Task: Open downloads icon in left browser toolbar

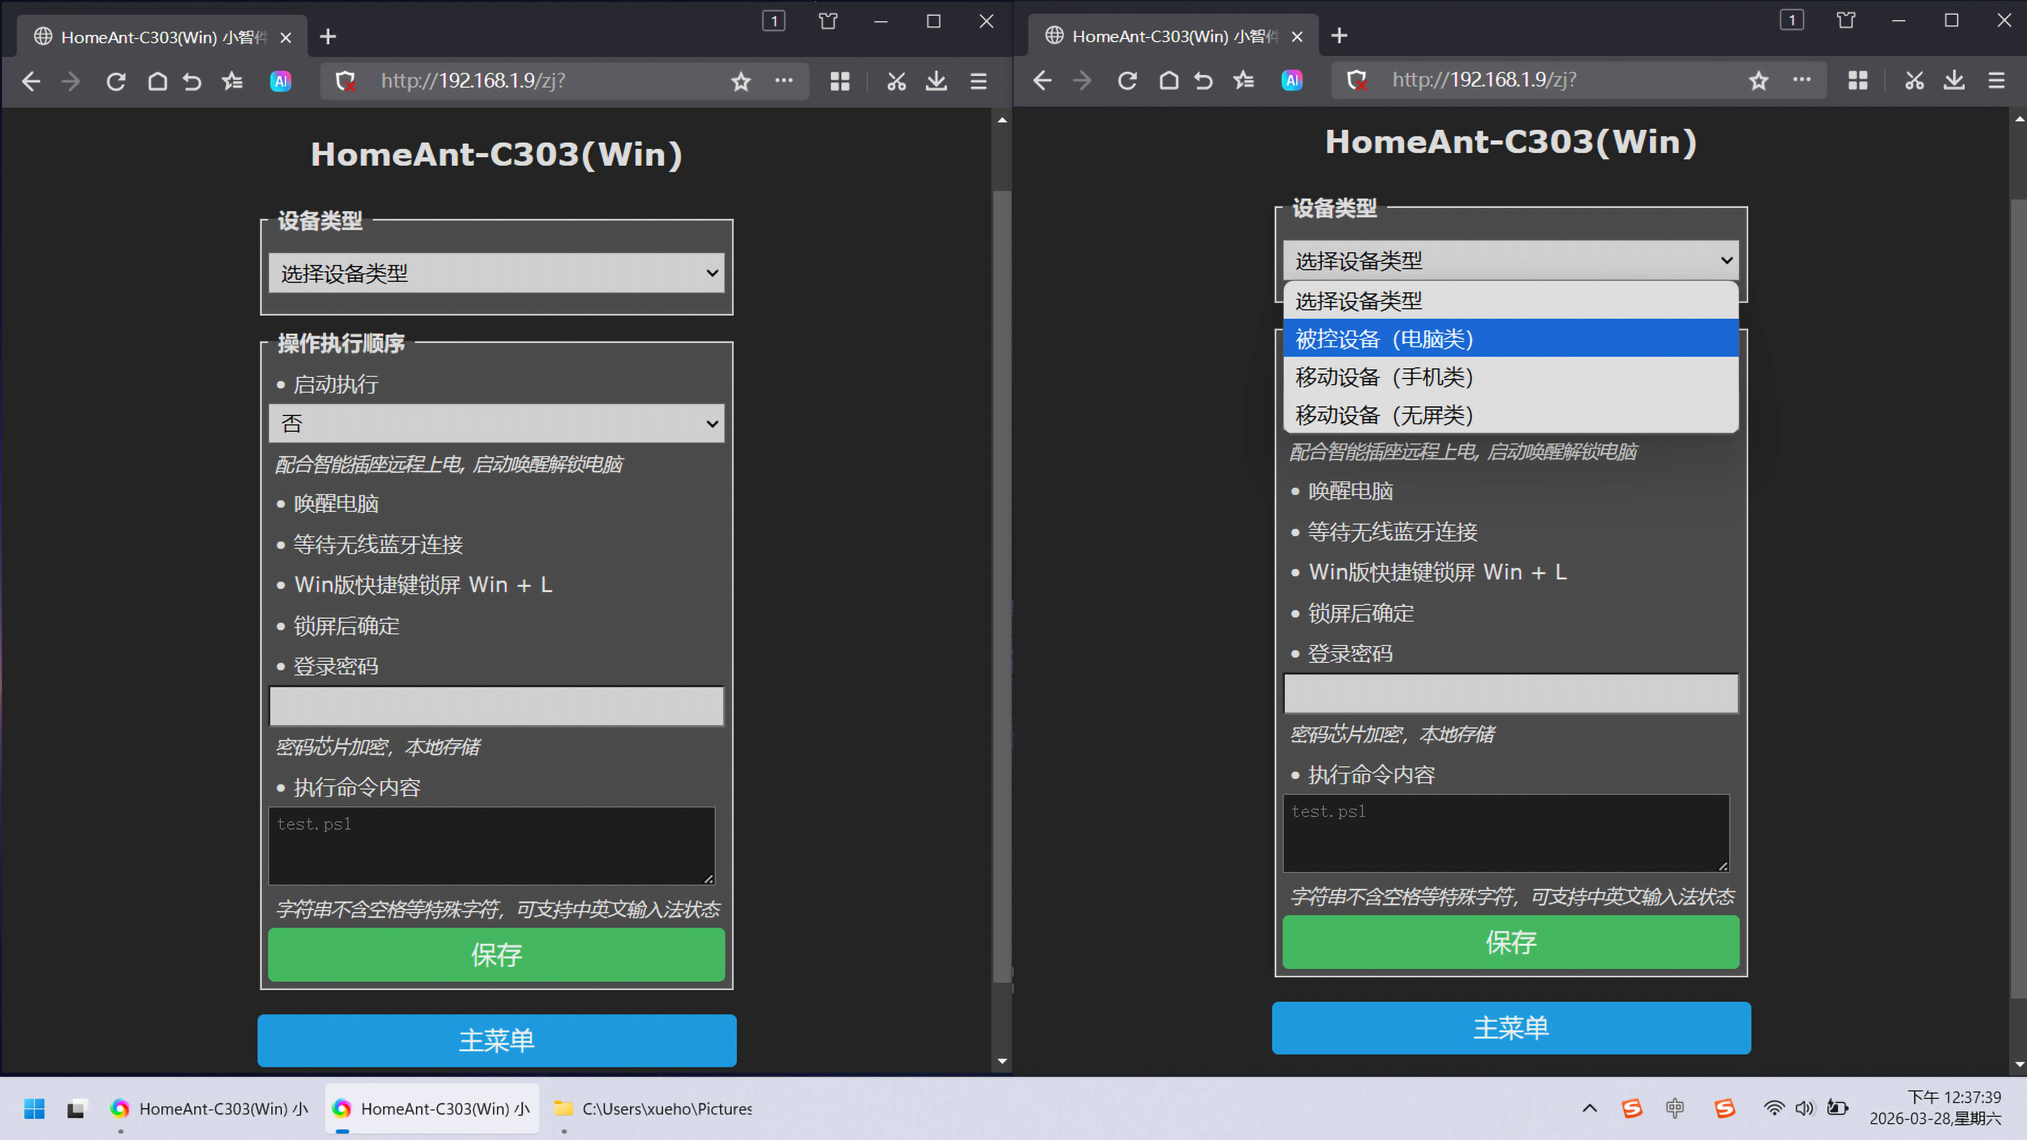Action: (936, 81)
